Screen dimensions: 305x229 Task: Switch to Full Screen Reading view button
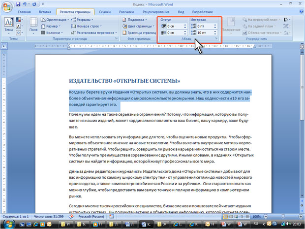point(231,217)
